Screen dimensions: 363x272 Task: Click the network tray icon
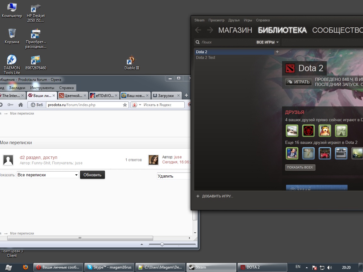[x=322, y=268]
